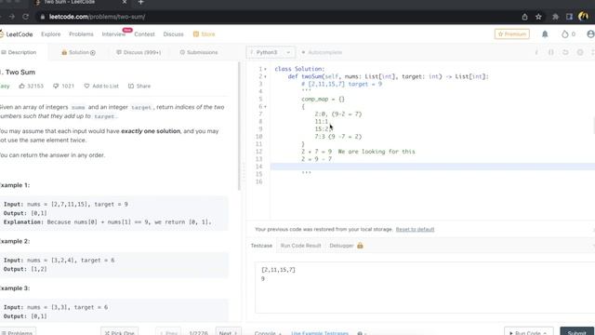The height and width of the screenshot is (335, 595).
Task: Click browser profile avatar
Action: pyautogui.click(x=583, y=17)
